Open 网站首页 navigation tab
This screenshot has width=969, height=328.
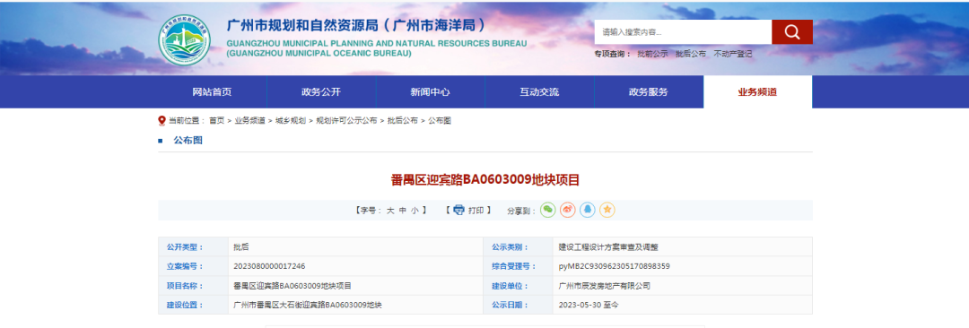point(212,92)
